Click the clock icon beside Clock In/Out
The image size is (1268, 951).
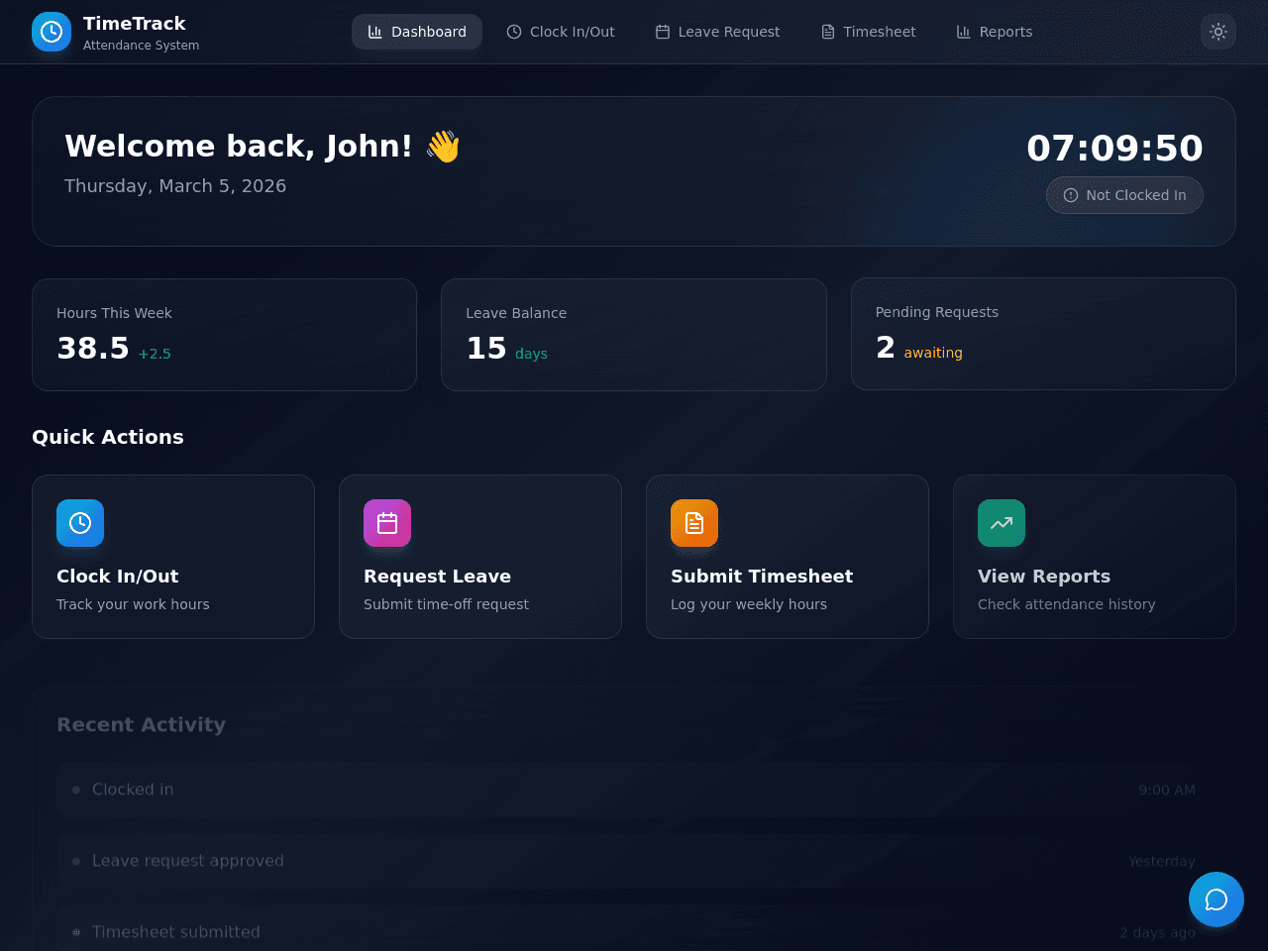point(514,32)
